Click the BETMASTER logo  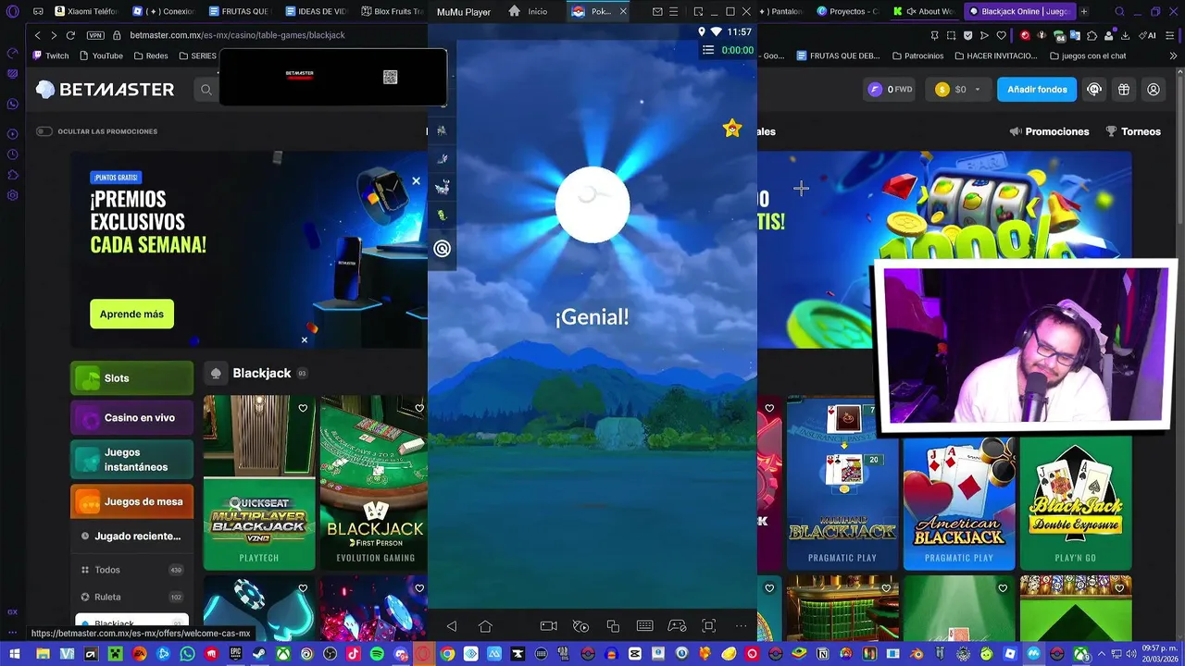pyautogui.click(x=105, y=90)
